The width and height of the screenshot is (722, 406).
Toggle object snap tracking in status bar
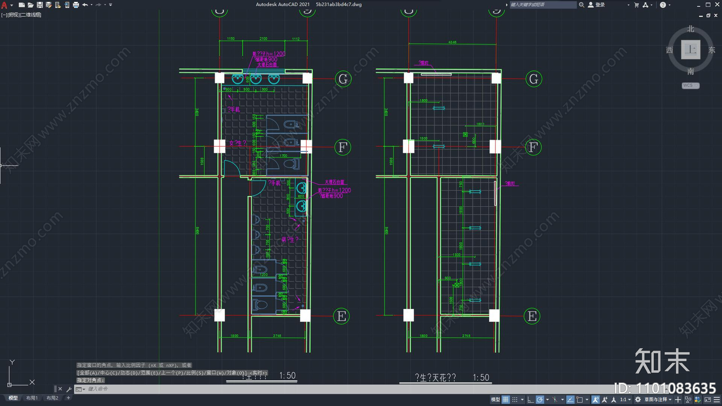click(x=570, y=400)
